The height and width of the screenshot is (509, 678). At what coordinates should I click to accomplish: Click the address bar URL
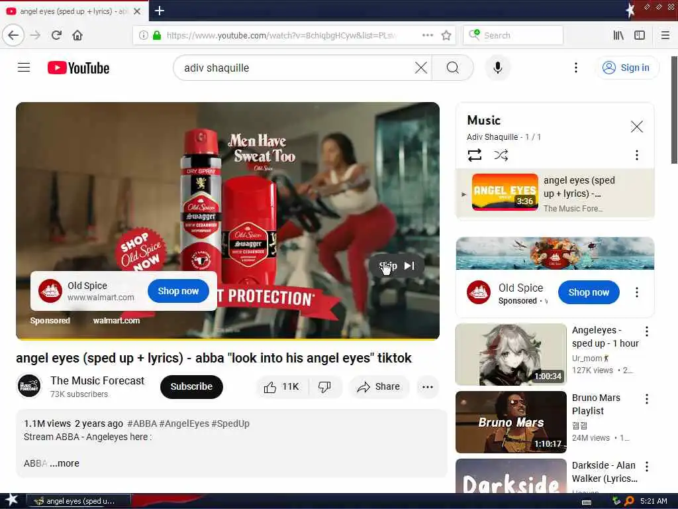coord(281,35)
